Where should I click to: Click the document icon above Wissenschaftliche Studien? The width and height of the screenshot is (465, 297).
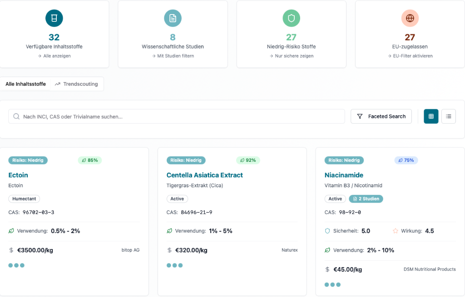point(173,18)
